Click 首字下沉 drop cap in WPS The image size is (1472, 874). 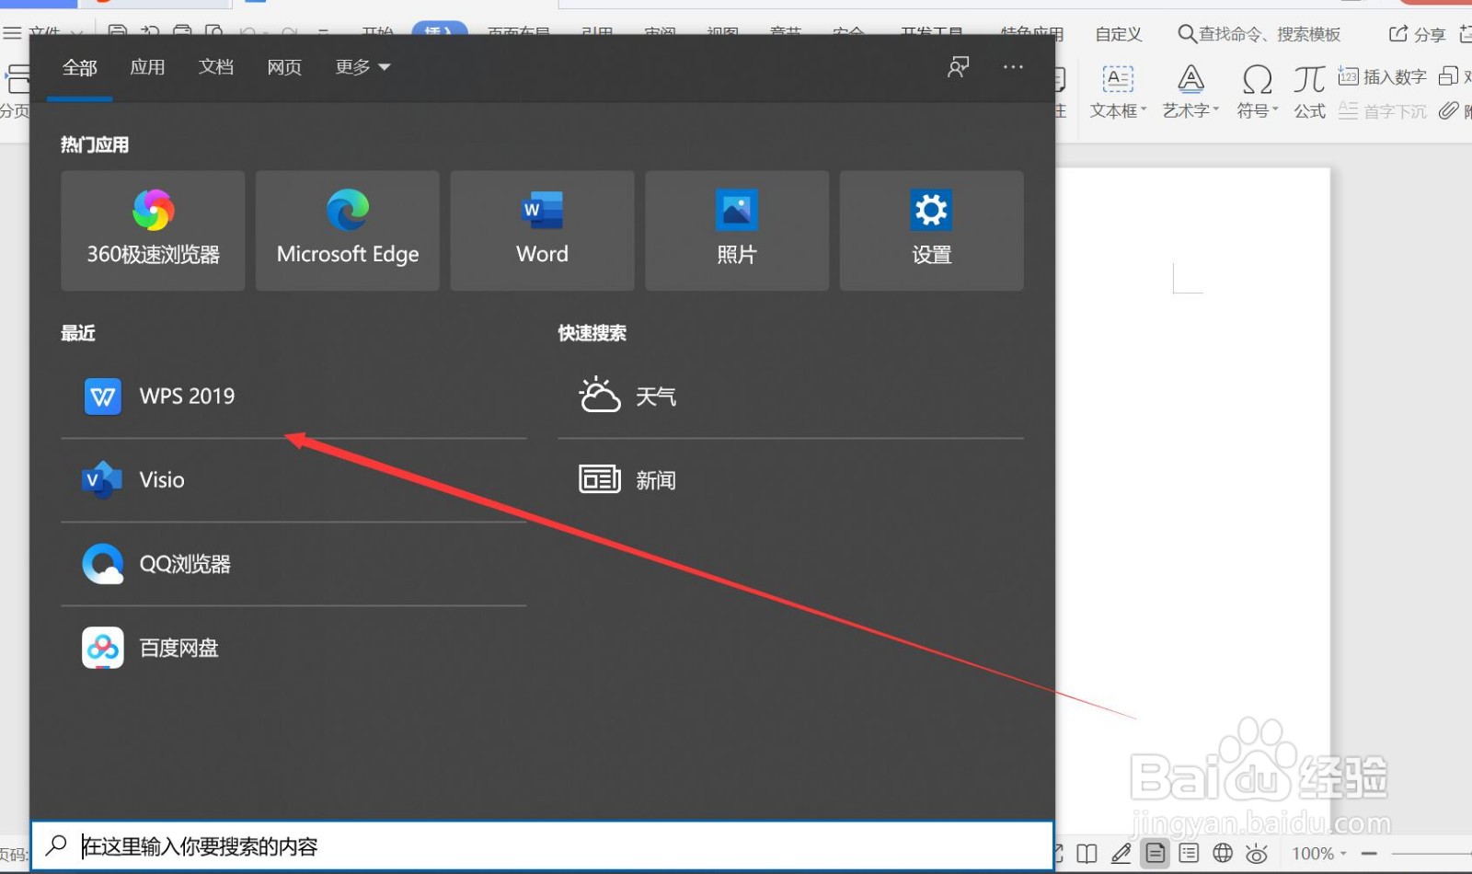[x=1382, y=111]
